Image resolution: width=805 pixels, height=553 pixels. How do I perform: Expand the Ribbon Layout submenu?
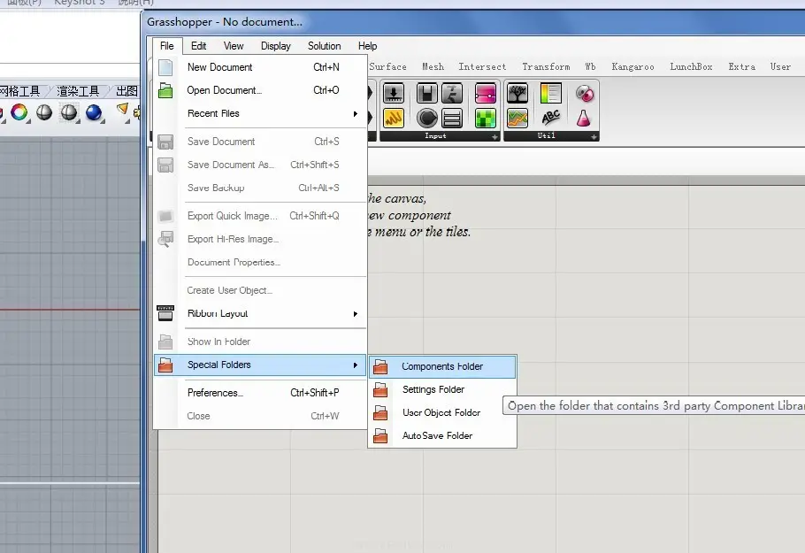260,313
